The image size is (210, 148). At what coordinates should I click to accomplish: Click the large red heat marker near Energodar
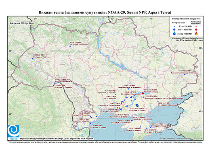[x=143, y=93]
